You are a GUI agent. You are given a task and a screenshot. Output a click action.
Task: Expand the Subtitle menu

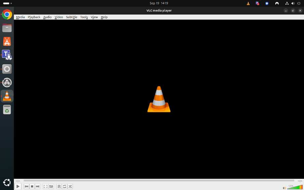coord(72,17)
